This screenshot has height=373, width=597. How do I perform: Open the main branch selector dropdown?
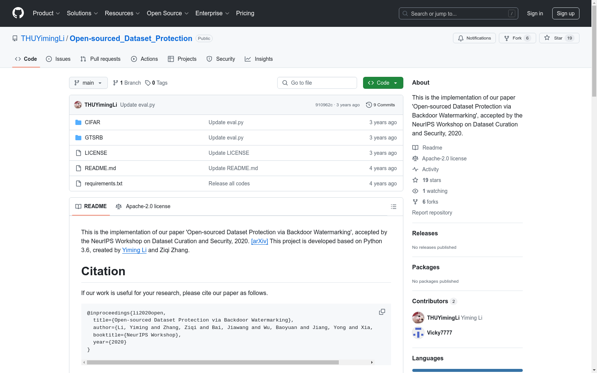point(88,83)
